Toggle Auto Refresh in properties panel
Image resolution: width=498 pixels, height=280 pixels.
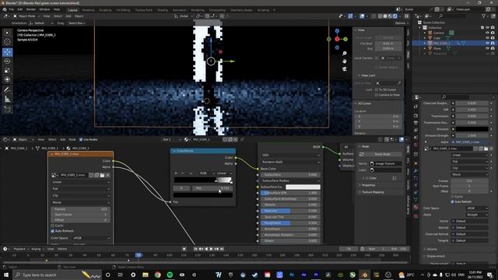click(x=452, y=201)
